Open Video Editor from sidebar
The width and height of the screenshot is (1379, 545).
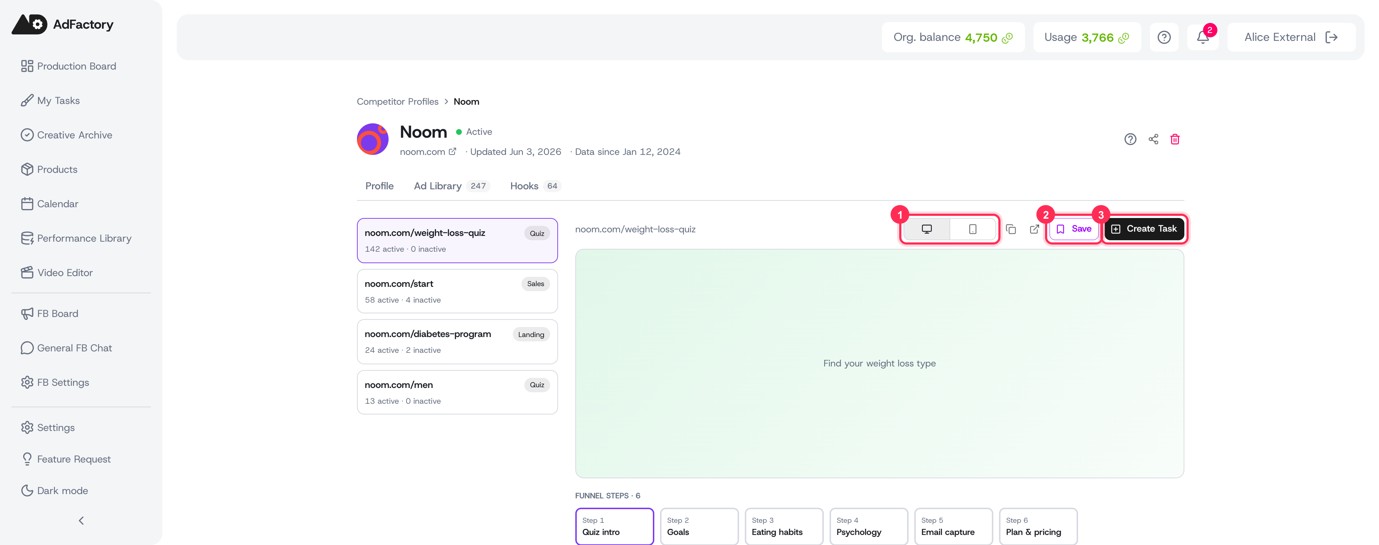(57, 272)
